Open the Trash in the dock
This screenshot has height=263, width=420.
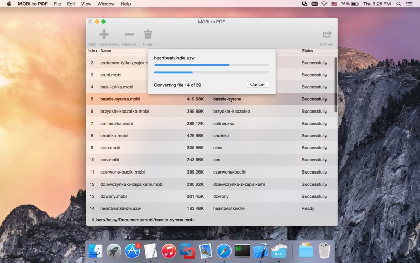tap(324, 251)
